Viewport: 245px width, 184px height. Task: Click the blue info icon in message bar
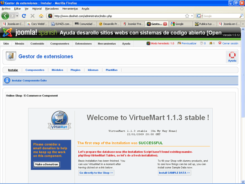(7, 80)
